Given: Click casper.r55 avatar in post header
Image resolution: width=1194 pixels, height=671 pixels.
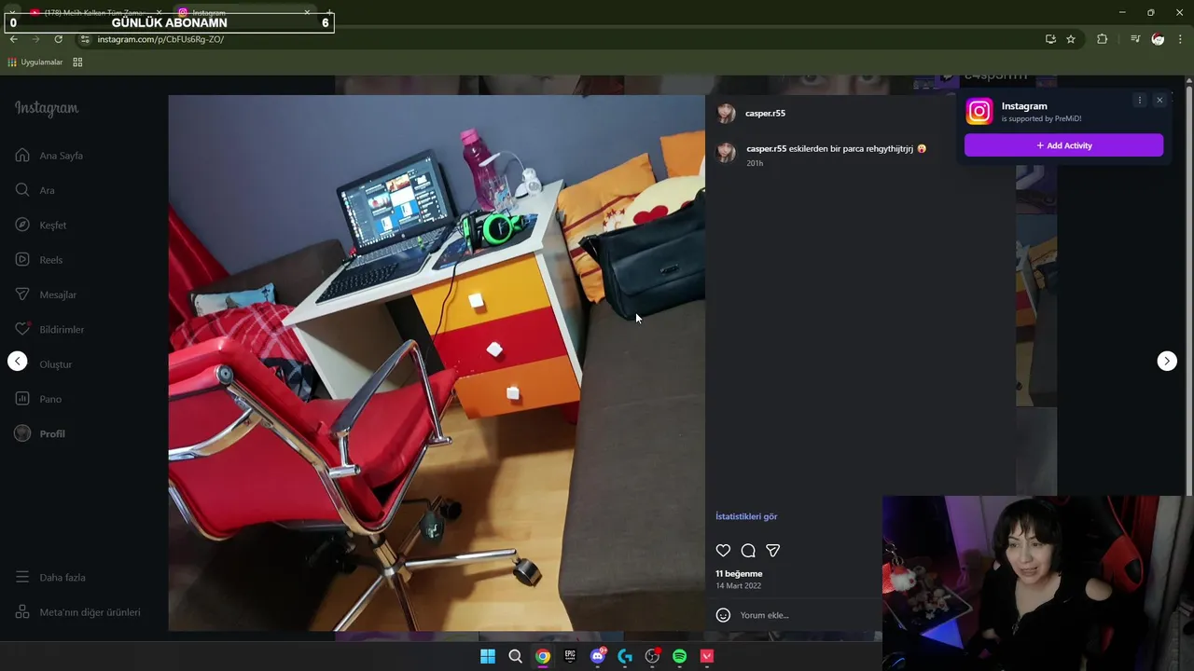Looking at the screenshot, I should coord(726,114).
